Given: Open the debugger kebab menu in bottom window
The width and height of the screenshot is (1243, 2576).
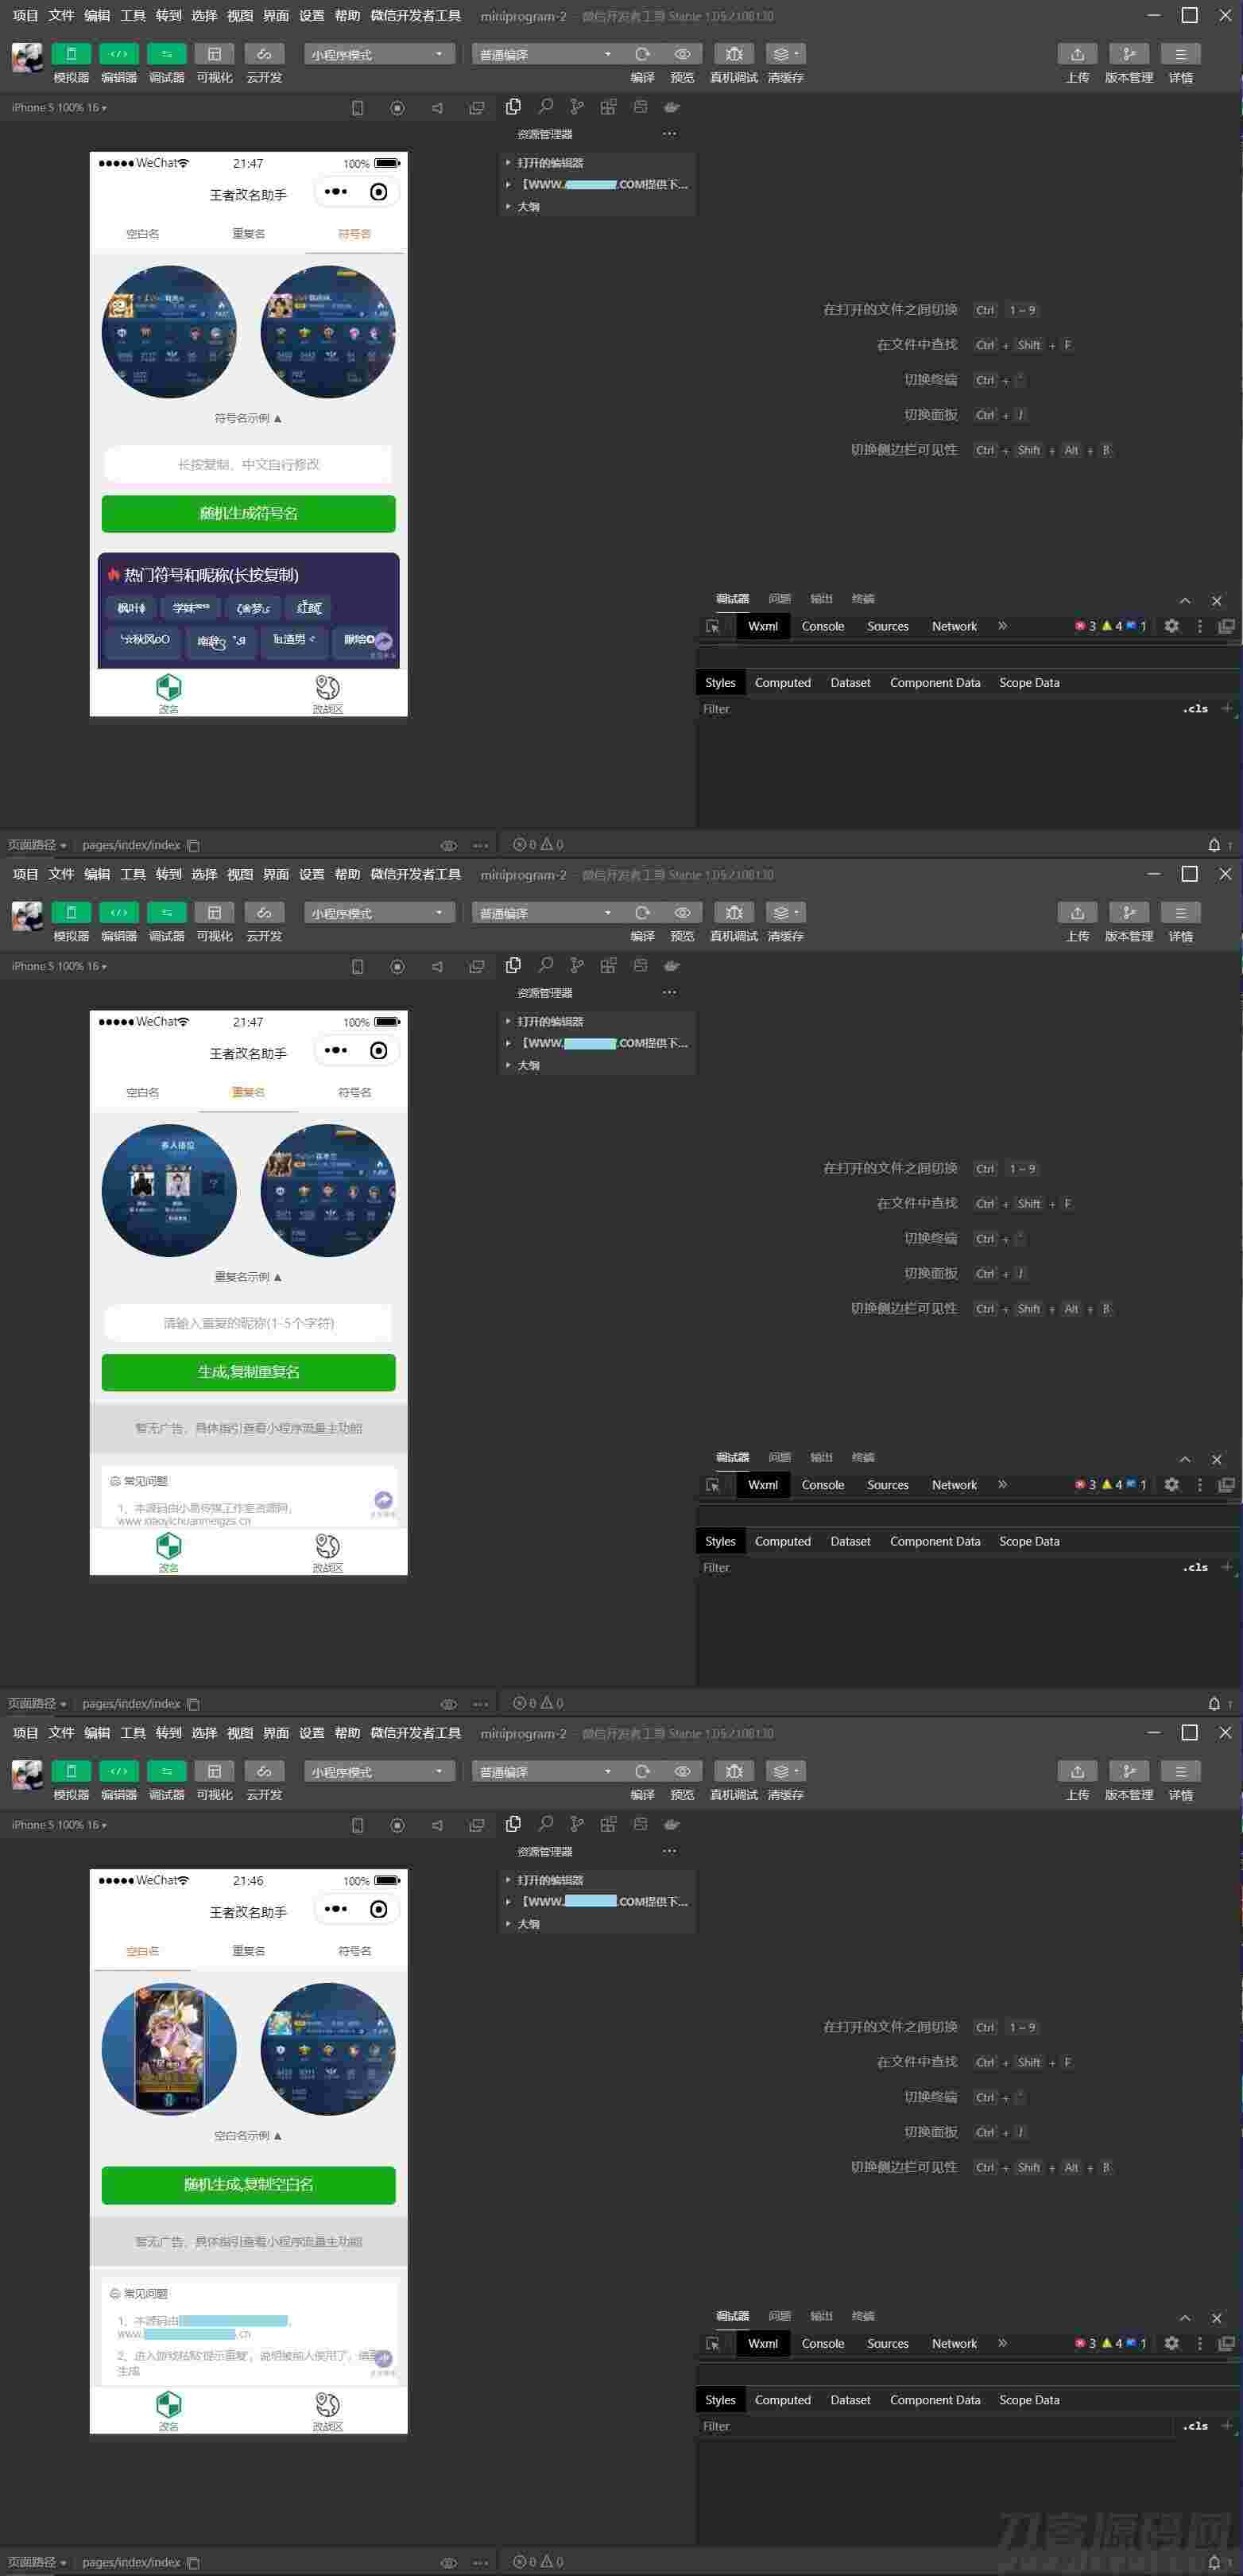Looking at the screenshot, I should tap(1200, 2343).
